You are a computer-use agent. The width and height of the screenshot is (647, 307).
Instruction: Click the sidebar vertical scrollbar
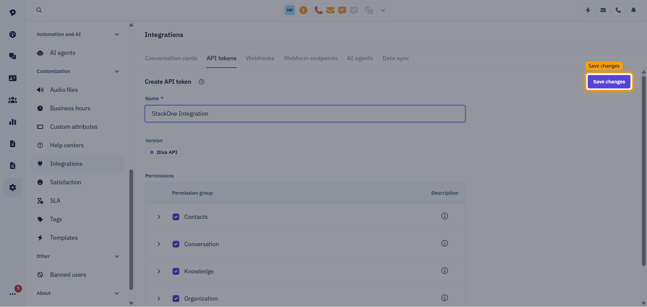(x=131, y=229)
